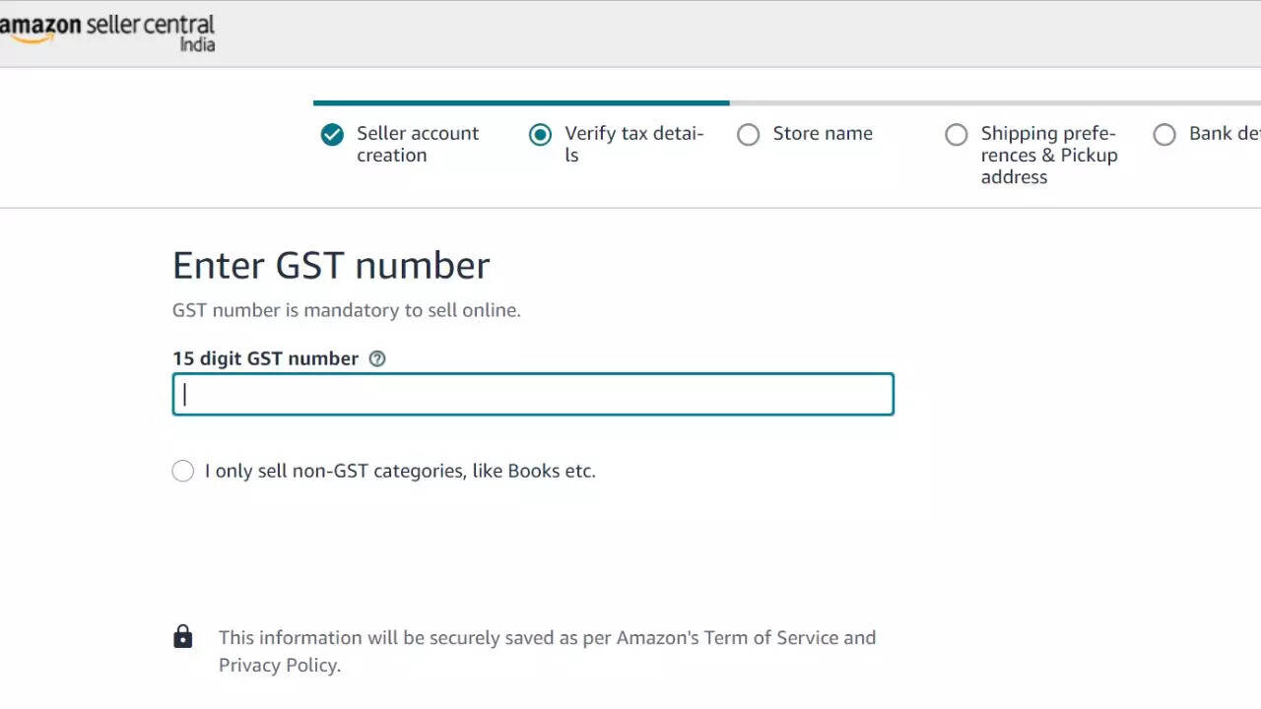Jump to the Bank details step label

point(1224,133)
